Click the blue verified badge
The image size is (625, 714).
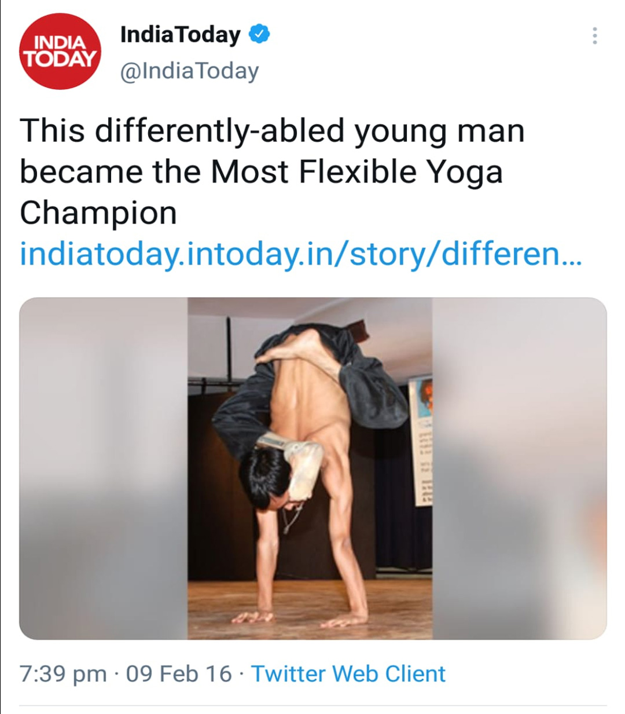[259, 35]
